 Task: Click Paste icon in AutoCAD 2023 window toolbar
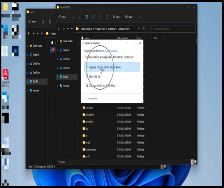coord(87,17)
